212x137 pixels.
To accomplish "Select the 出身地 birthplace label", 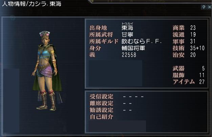I will click(98, 28).
